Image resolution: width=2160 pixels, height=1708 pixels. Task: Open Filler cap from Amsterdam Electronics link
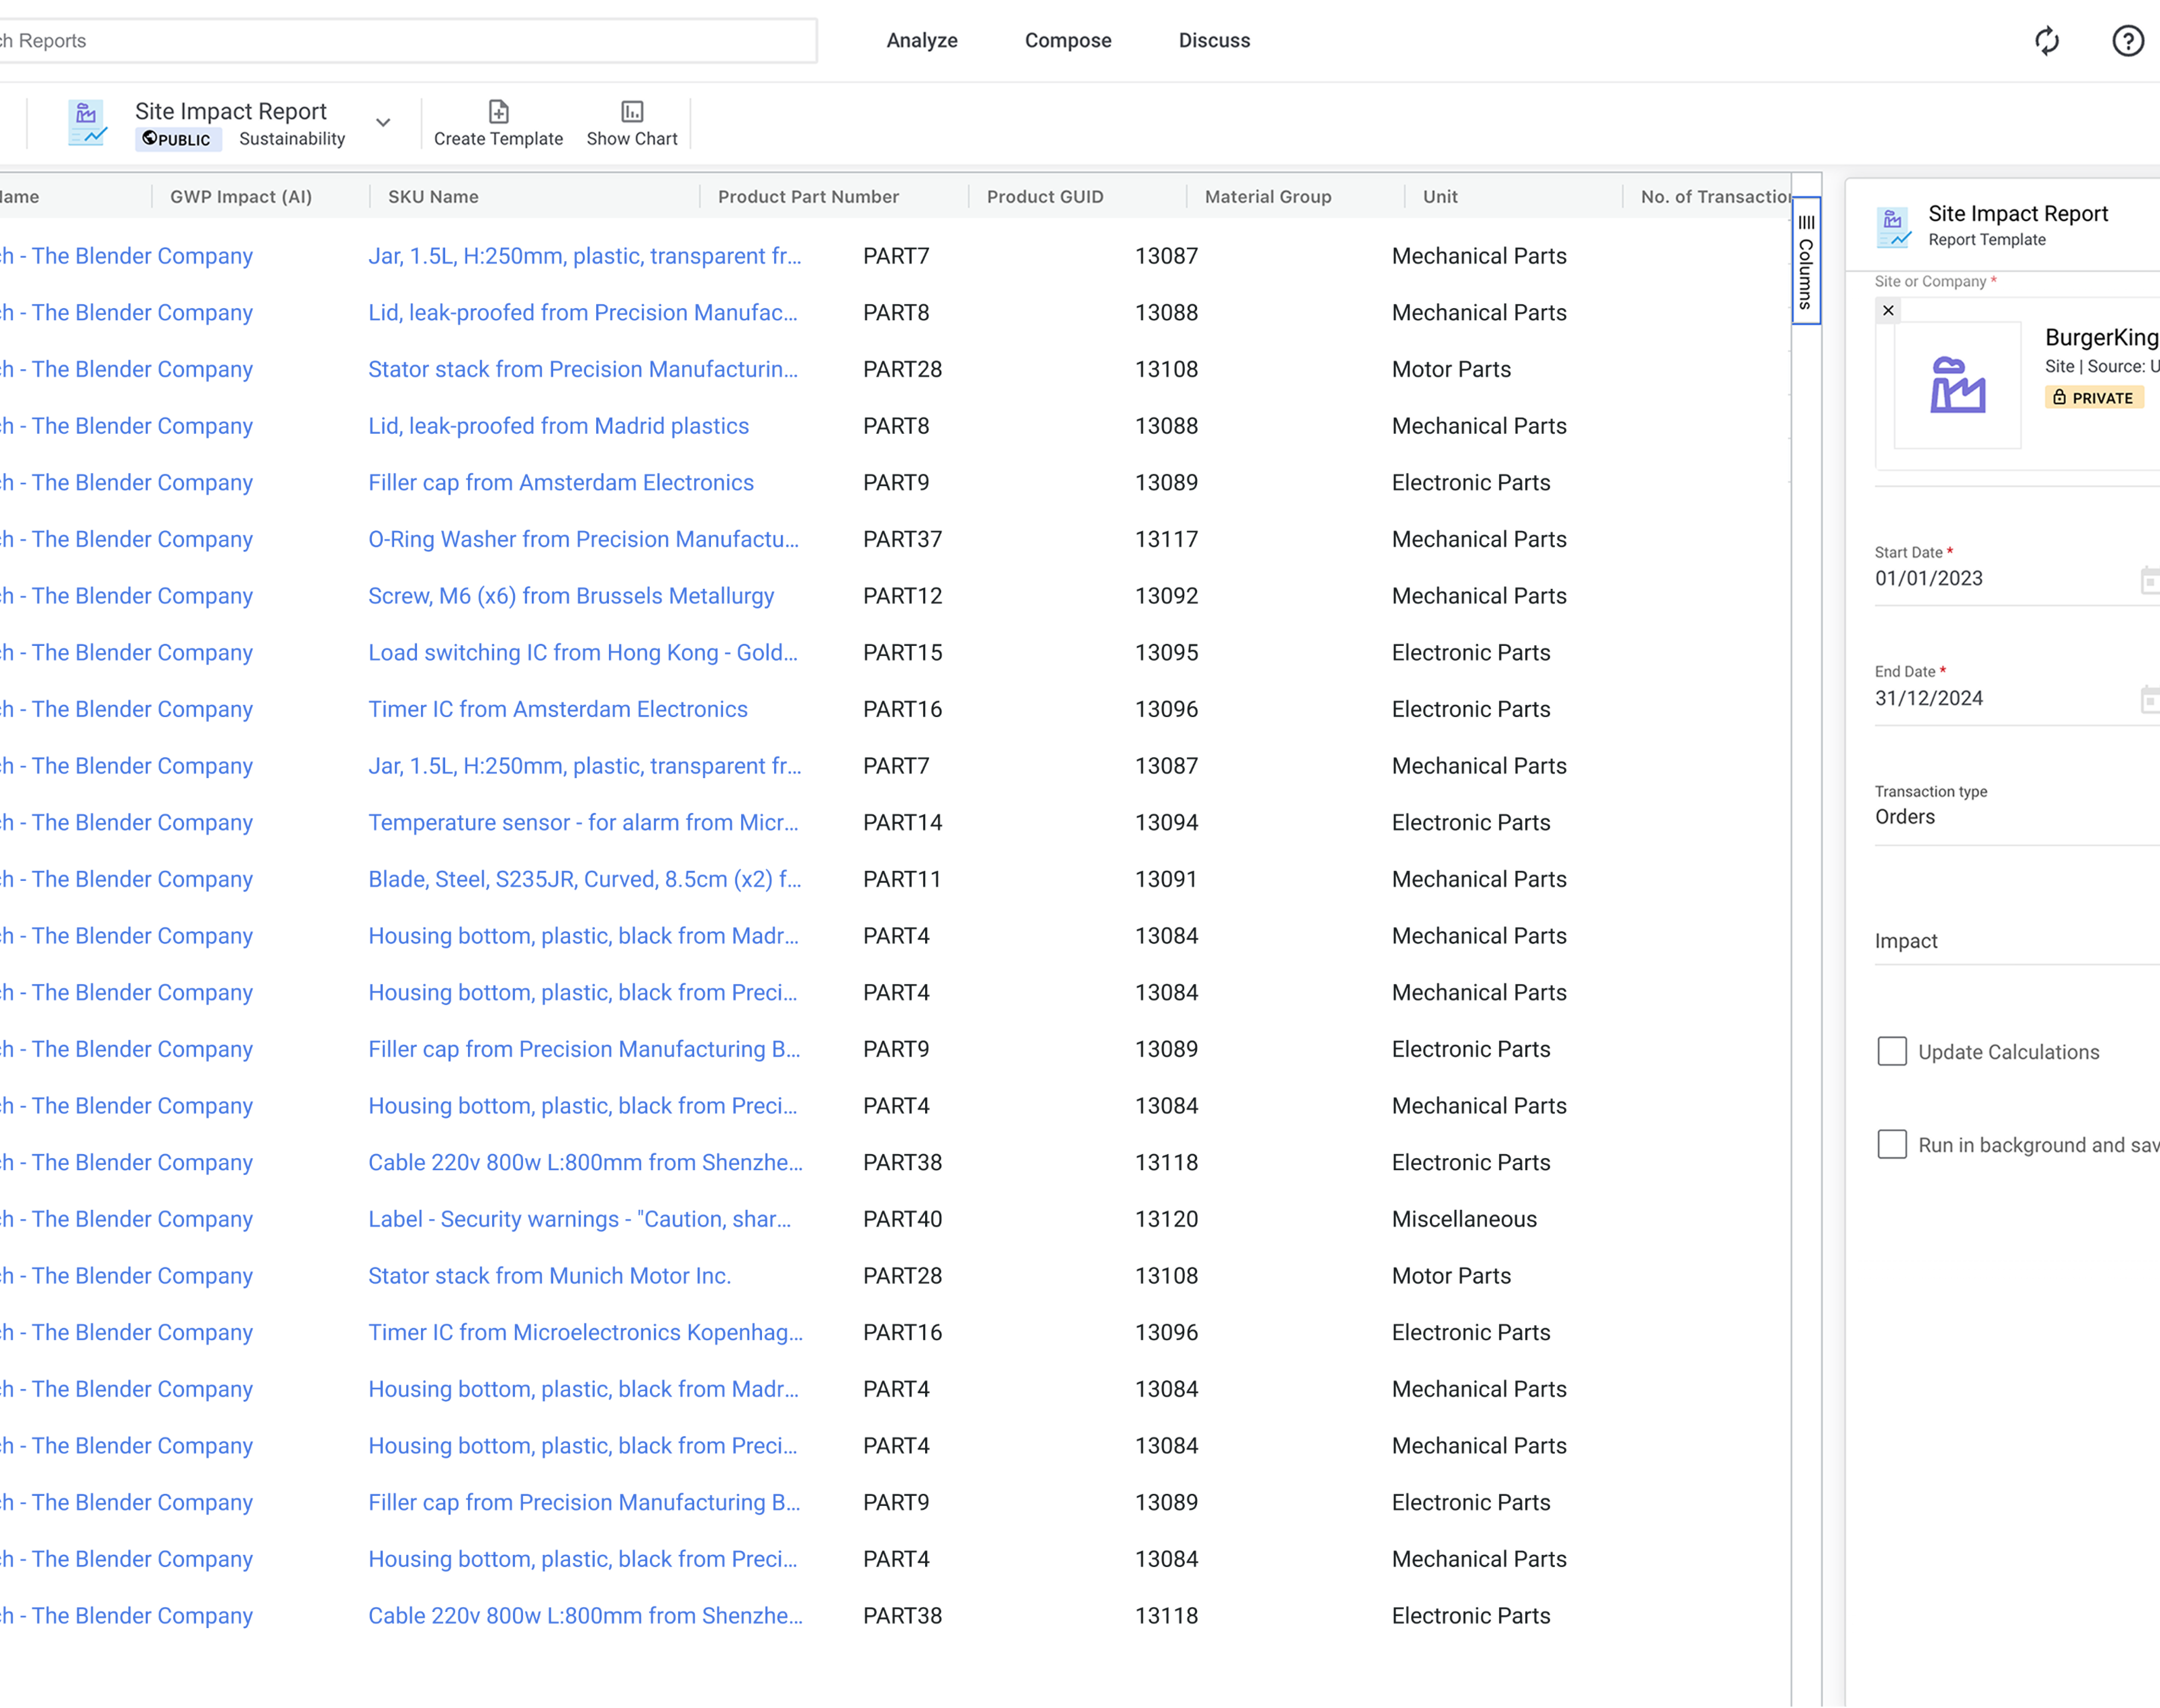point(561,483)
